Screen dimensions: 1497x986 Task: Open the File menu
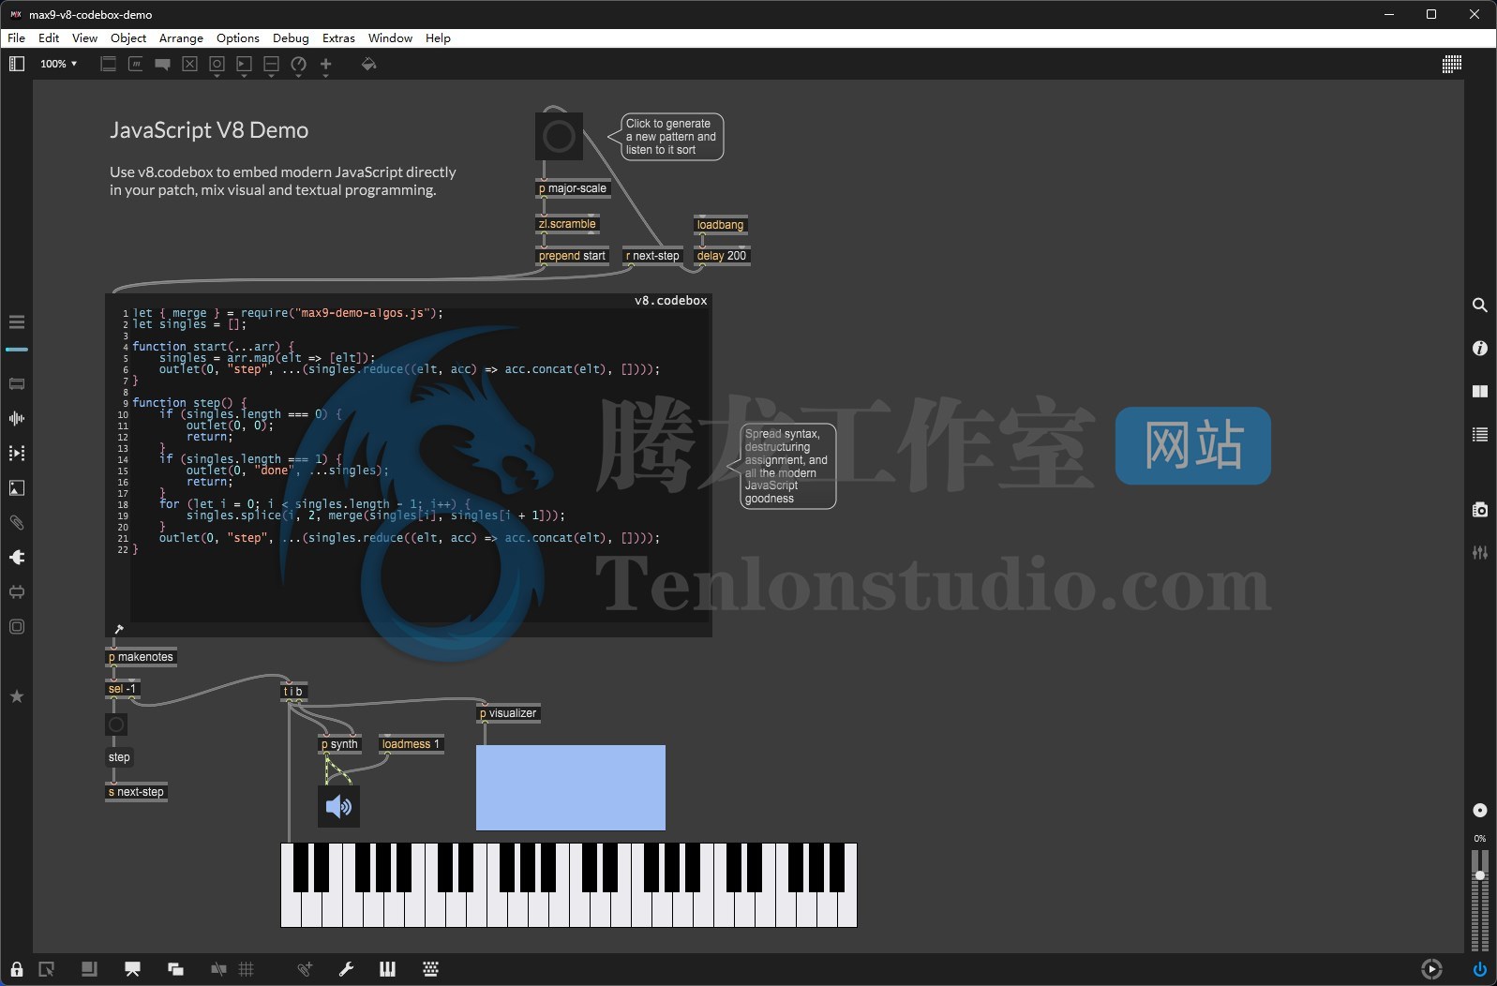coord(16,38)
